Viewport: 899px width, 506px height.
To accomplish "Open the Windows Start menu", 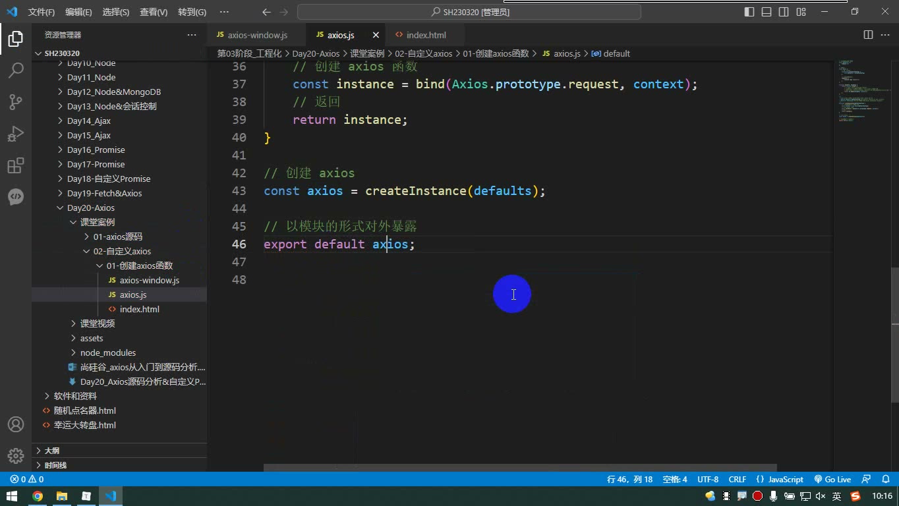I will pyautogui.click(x=12, y=496).
